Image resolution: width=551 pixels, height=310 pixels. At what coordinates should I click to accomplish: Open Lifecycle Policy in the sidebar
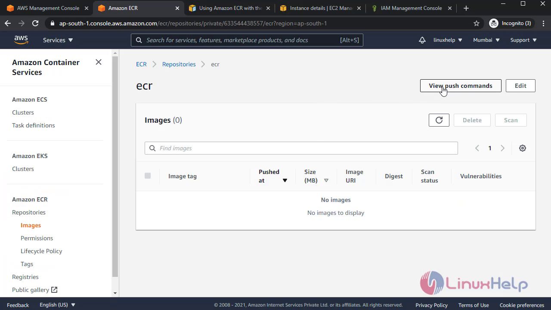[x=41, y=251]
